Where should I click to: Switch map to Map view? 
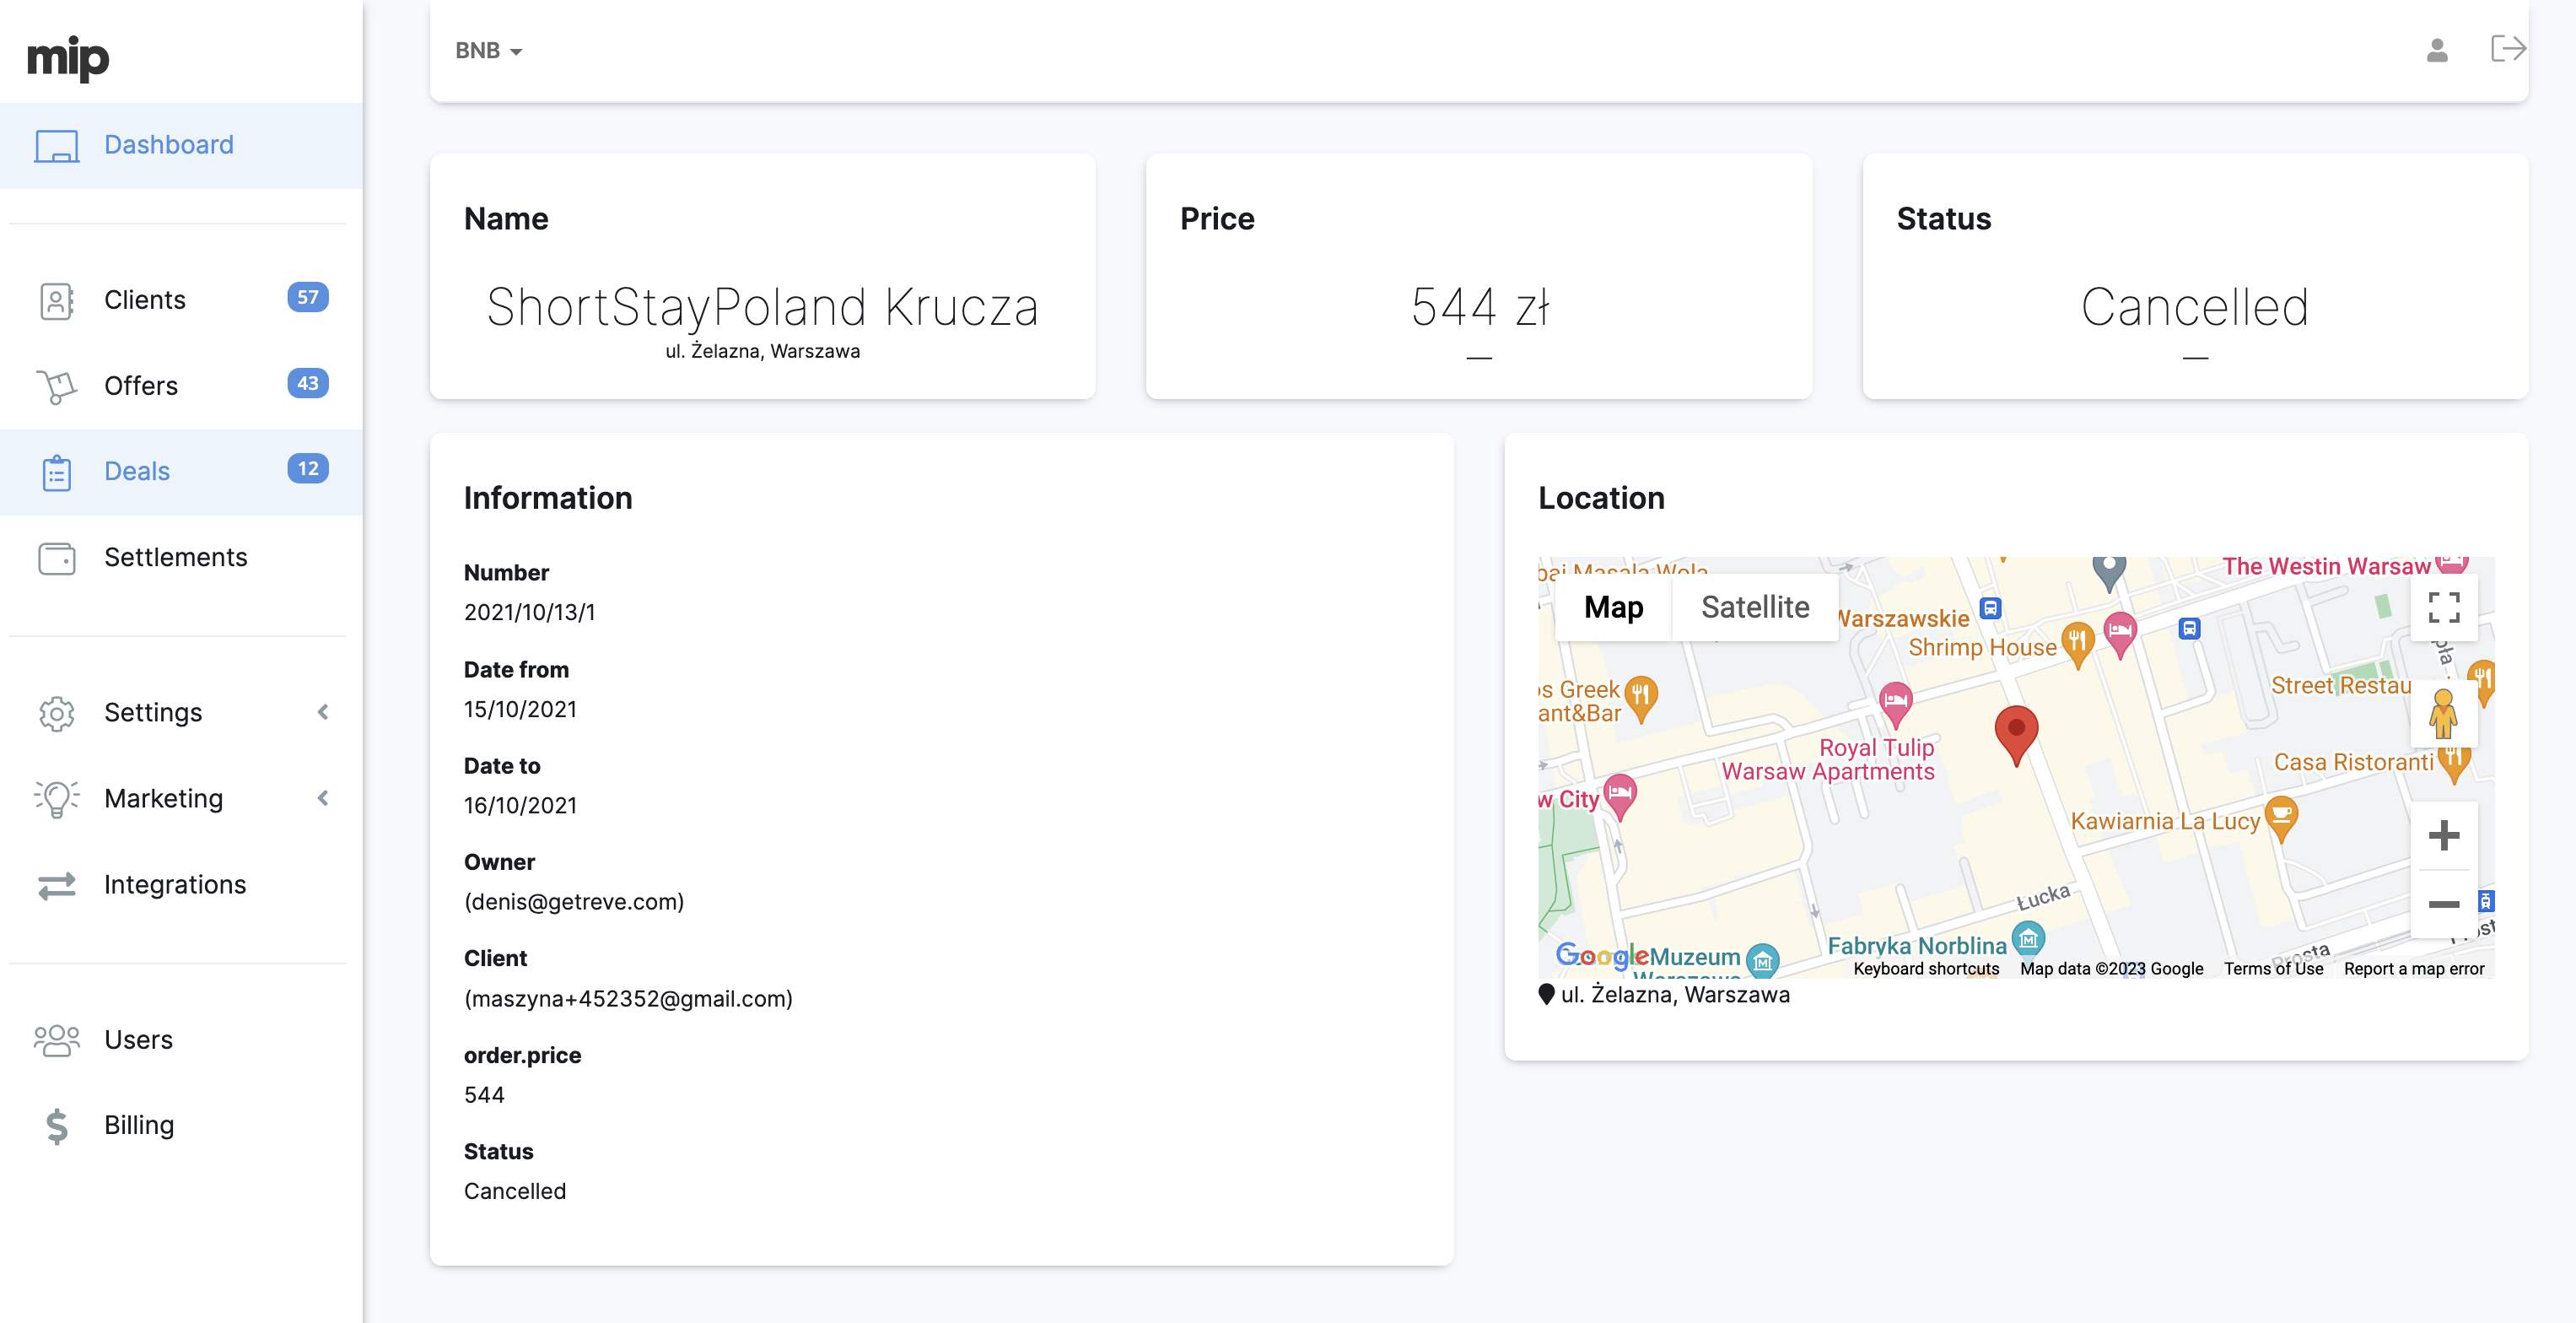pyautogui.click(x=1613, y=607)
